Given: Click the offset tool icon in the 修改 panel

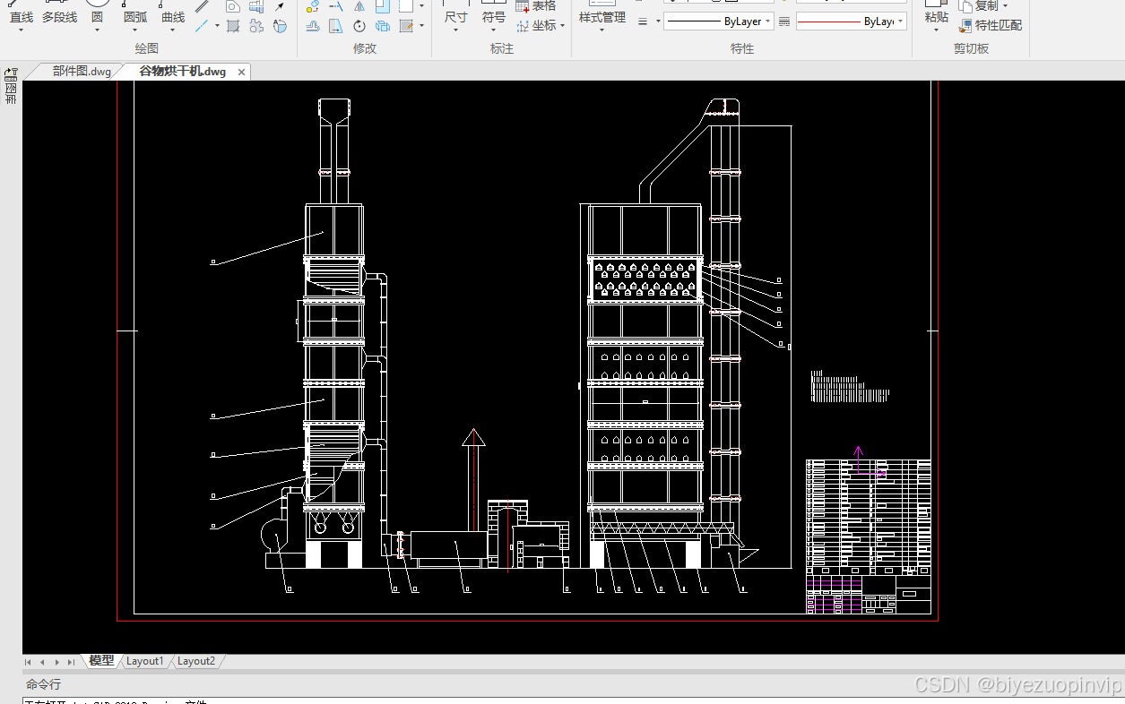Looking at the screenshot, I should 313,26.
